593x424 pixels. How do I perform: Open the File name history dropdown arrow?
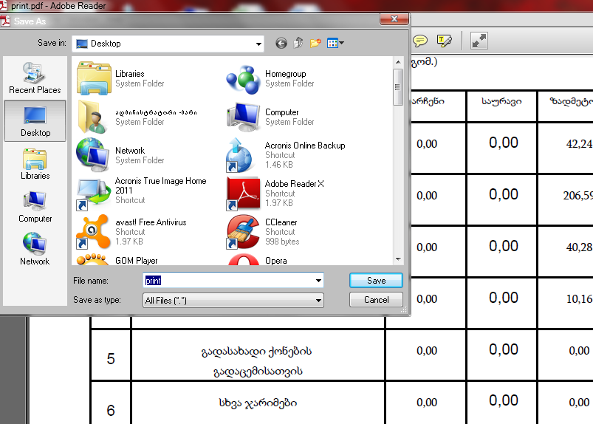(x=318, y=281)
